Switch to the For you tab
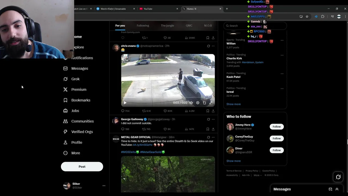 [120, 26]
